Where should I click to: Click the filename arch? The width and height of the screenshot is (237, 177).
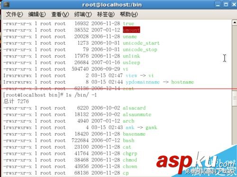(128, 121)
